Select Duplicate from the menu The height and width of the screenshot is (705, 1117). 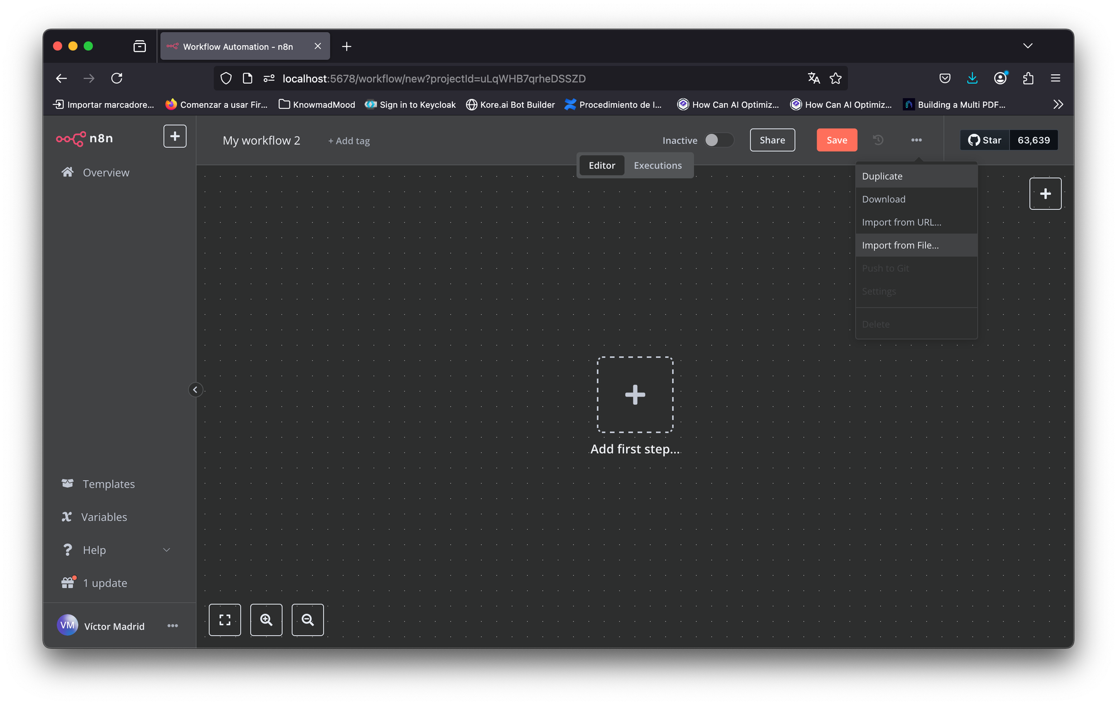coord(916,176)
